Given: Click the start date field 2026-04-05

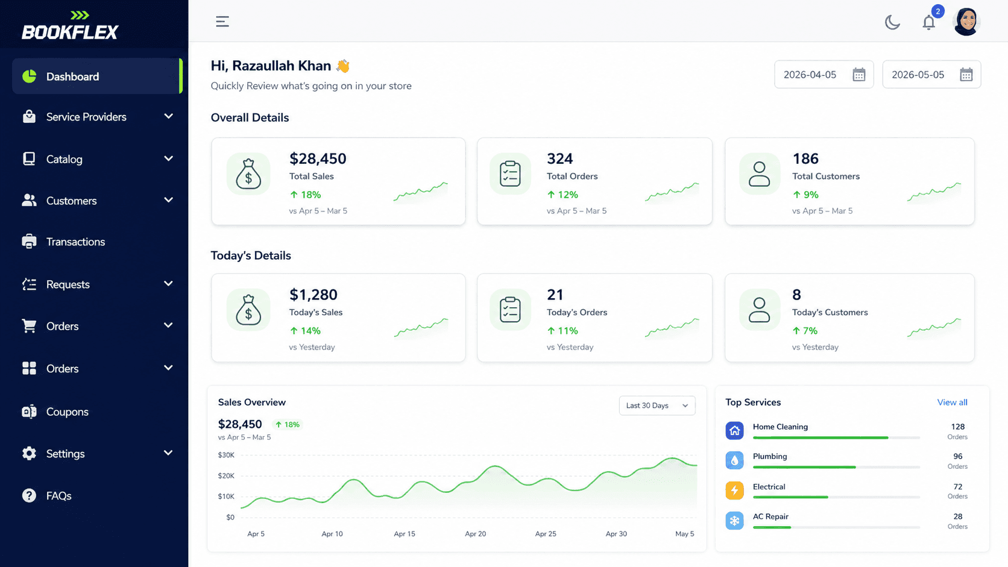Looking at the screenshot, I should pyautogui.click(x=824, y=75).
